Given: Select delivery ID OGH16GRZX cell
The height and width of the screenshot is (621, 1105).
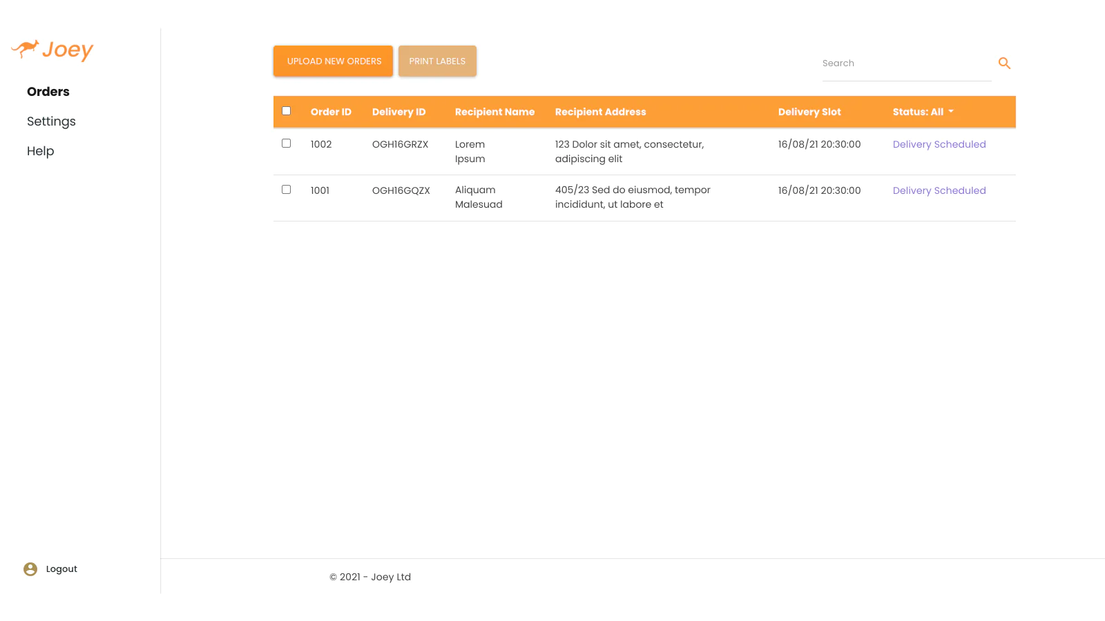Looking at the screenshot, I should pos(400,144).
